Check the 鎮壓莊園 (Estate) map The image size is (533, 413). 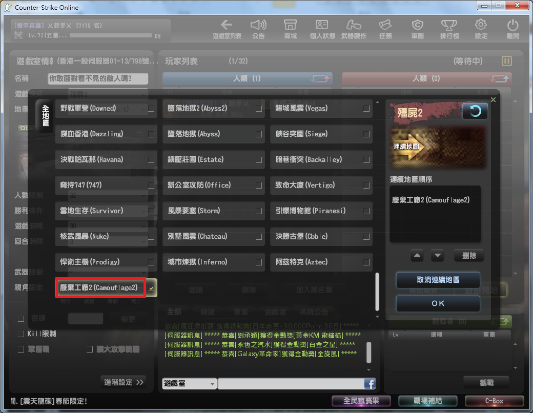point(259,160)
